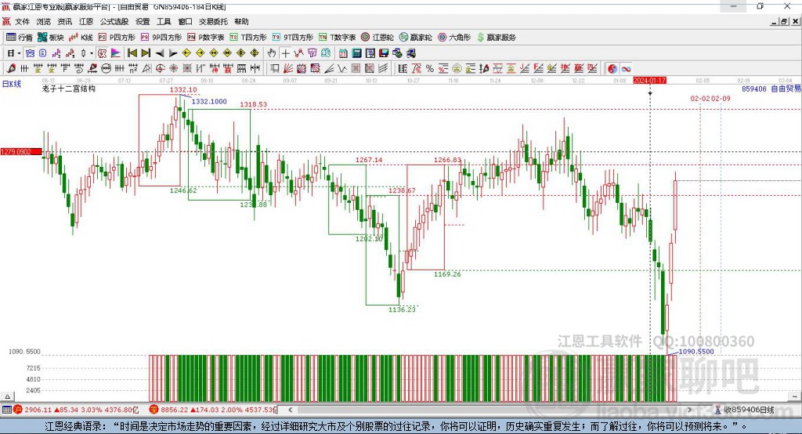Open the 板块 sectors view

click(x=51, y=38)
